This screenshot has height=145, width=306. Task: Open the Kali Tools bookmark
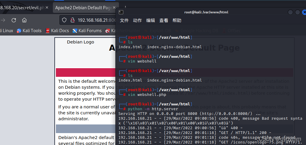click(29, 31)
